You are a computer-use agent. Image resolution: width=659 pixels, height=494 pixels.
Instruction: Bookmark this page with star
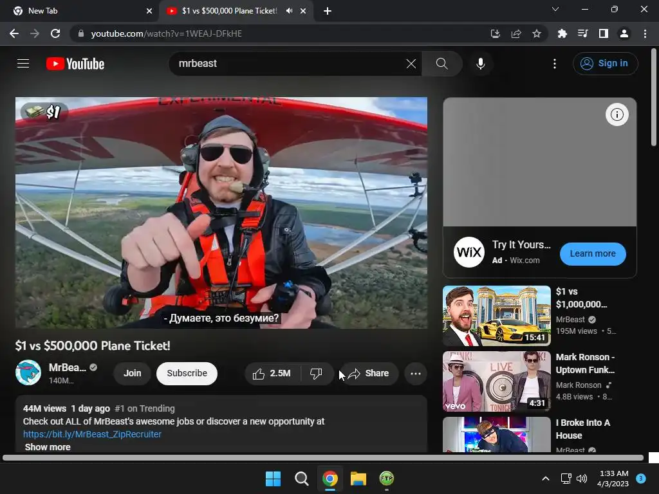(537, 33)
